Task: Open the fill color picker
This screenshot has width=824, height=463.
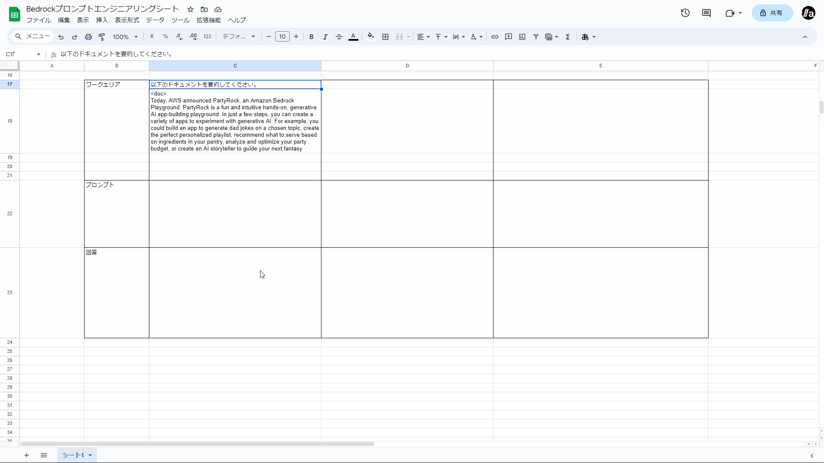Action: click(371, 37)
